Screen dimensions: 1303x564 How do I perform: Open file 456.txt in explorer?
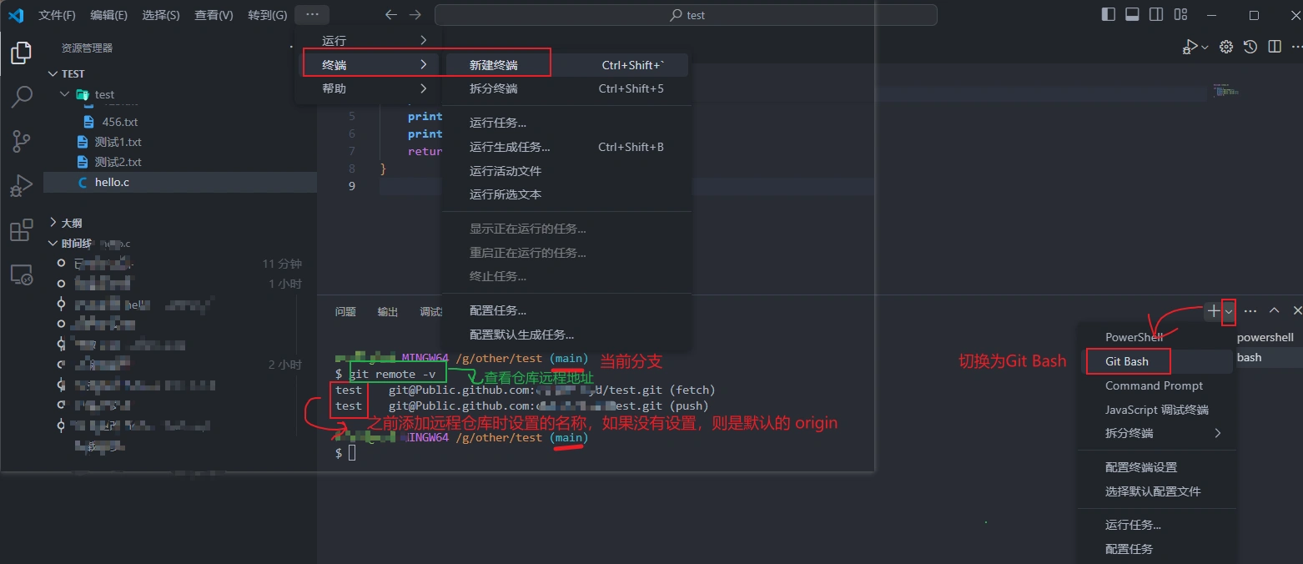(x=180, y=122)
